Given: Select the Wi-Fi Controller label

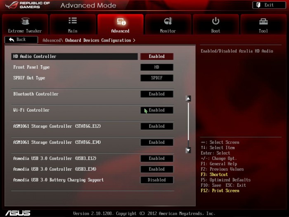Looking at the screenshot, I should pos(31,110).
